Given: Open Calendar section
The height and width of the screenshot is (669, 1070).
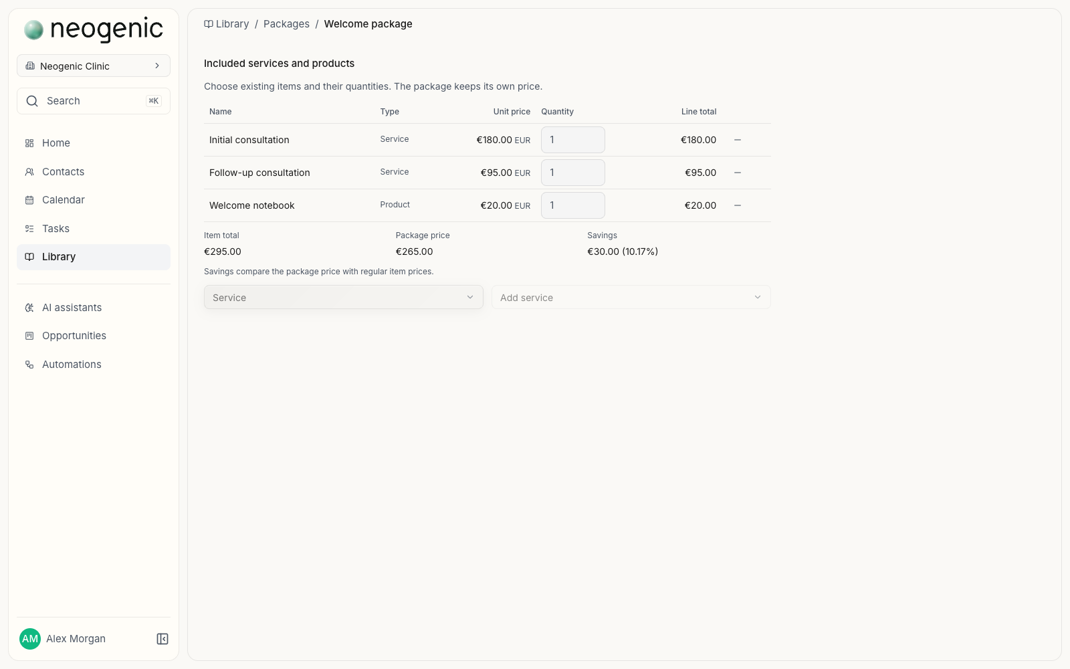Looking at the screenshot, I should (94, 200).
